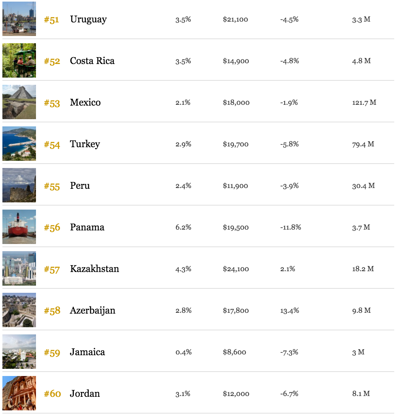Screen dimensions: 399x416
Task: Select the Mexico pyramid thumbnail
Action: (19, 102)
